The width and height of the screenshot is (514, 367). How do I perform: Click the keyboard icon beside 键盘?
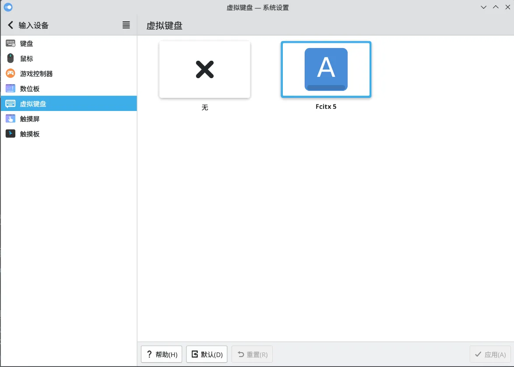click(11, 43)
